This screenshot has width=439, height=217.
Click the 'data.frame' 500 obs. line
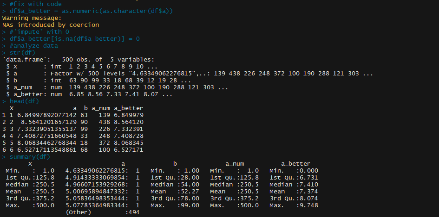(x=78, y=60)
